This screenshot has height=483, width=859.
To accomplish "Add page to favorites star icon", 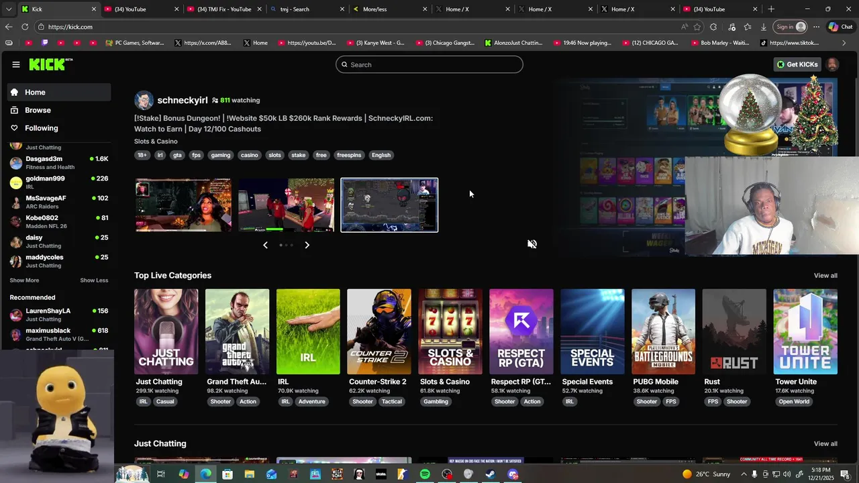I will click(x=697, y=27).
